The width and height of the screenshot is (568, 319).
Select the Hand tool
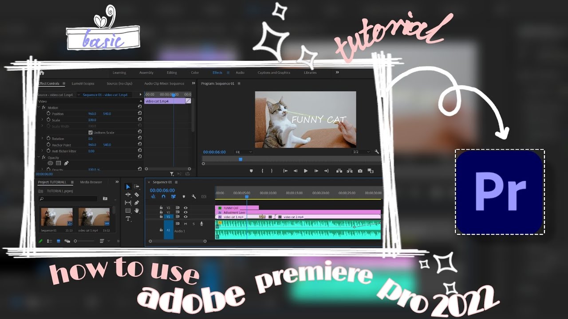click(x=137, y=210)
